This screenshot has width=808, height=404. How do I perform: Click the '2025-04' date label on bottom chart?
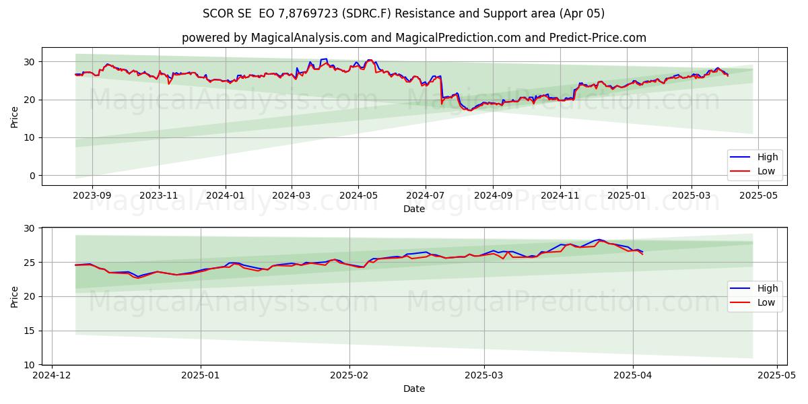pos(633,375)
